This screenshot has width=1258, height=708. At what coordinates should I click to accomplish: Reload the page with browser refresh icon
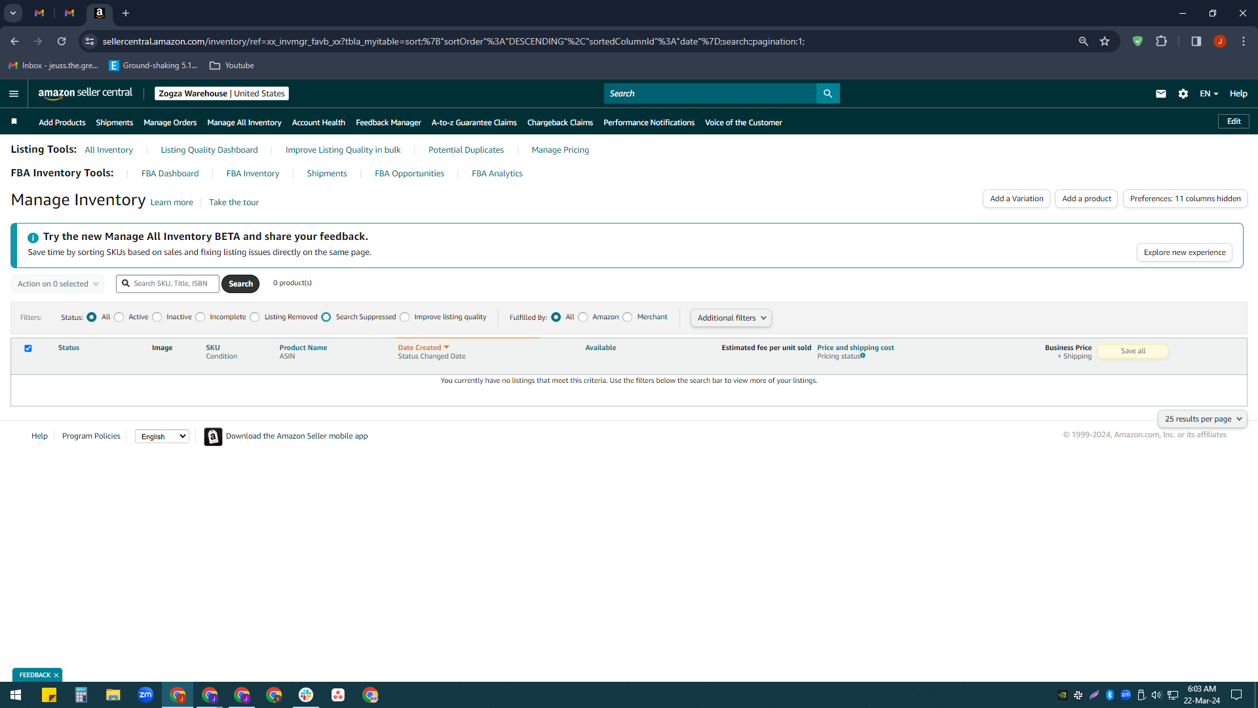coord(62,41)
